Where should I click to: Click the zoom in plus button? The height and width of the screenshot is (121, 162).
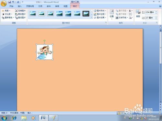point(160,113)
